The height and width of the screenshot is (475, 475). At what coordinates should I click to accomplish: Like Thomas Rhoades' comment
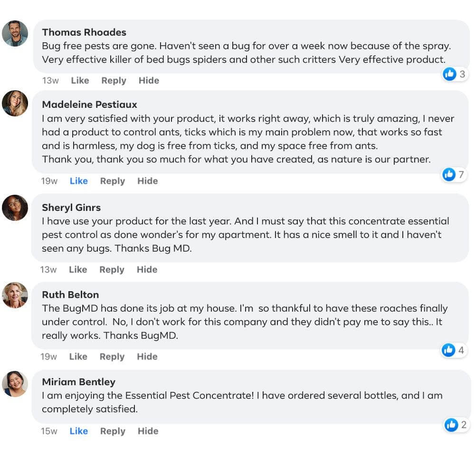(x=80, y=81)
